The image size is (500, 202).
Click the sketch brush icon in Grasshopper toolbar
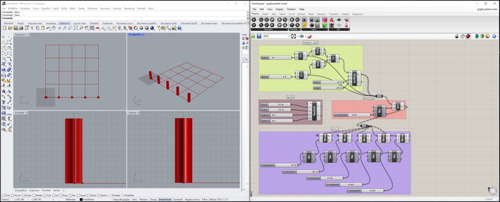pos(310,36)
